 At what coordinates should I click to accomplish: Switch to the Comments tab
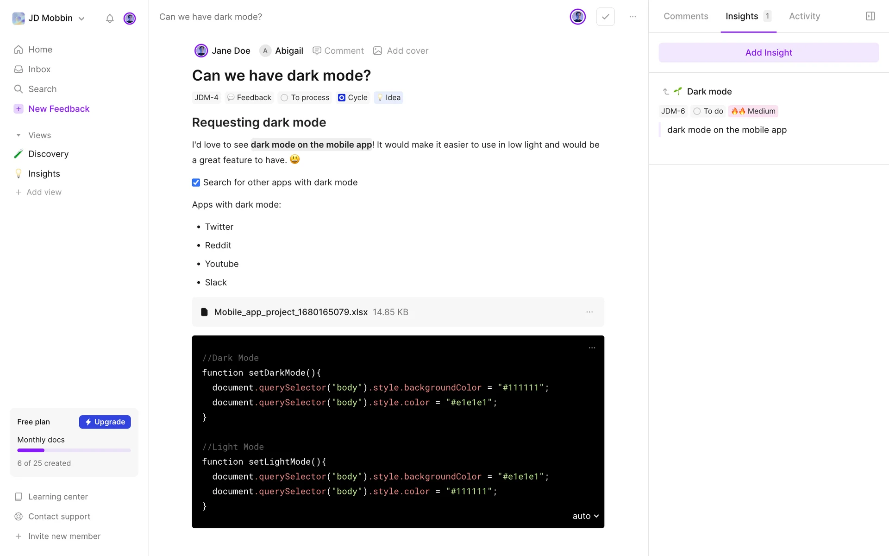(x=686, y=16)
